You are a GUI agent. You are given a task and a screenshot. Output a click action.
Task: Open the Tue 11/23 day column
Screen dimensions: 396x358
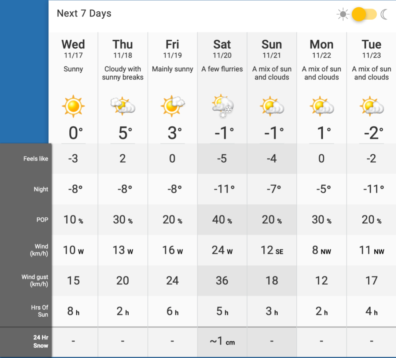[371, 49]
